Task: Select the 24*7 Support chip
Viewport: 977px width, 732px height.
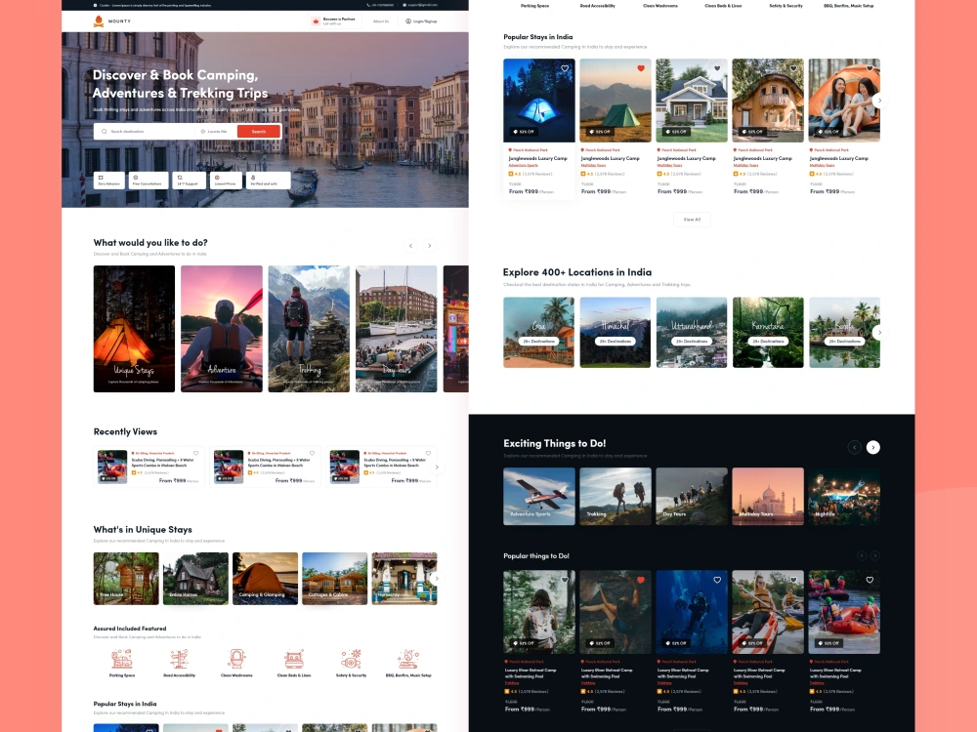Action: coord(189,181)
